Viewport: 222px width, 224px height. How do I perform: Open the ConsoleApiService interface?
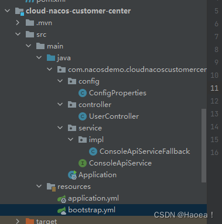coord(120,163)
